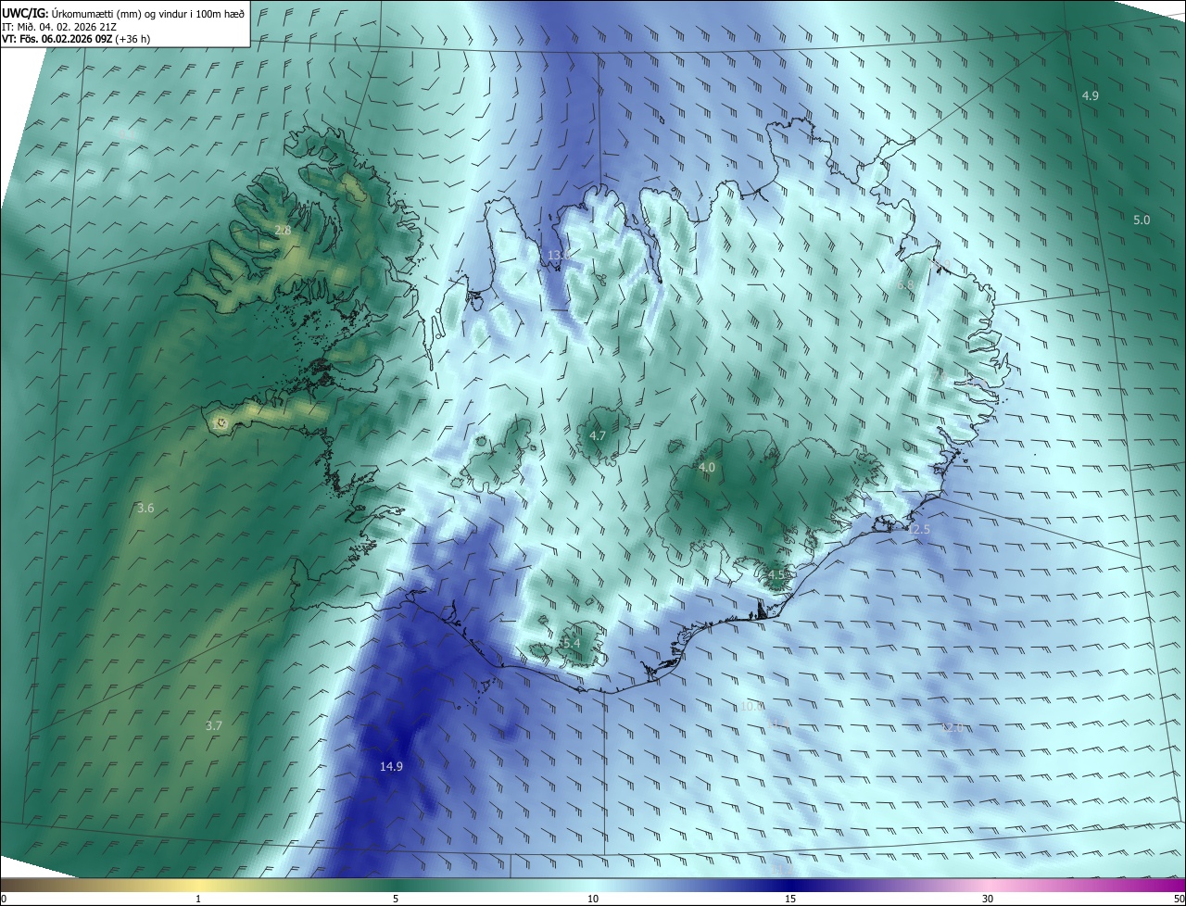Click the colour scale tick label 0

pos(4,899)
